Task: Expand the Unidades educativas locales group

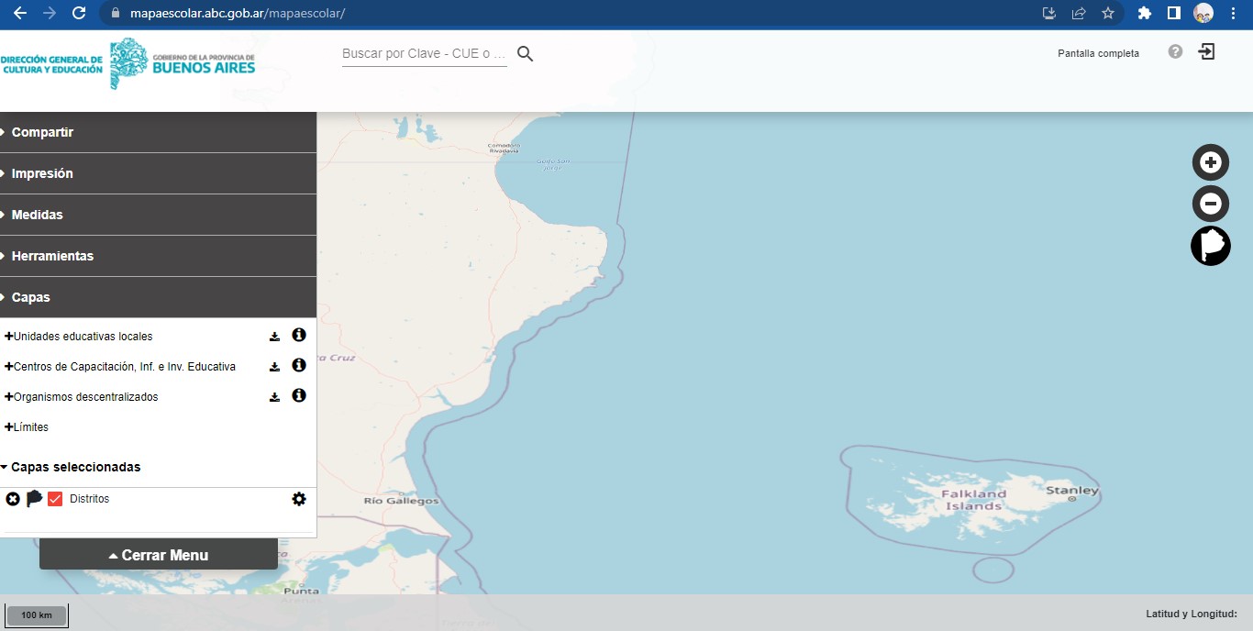Action: pos(9,337)
